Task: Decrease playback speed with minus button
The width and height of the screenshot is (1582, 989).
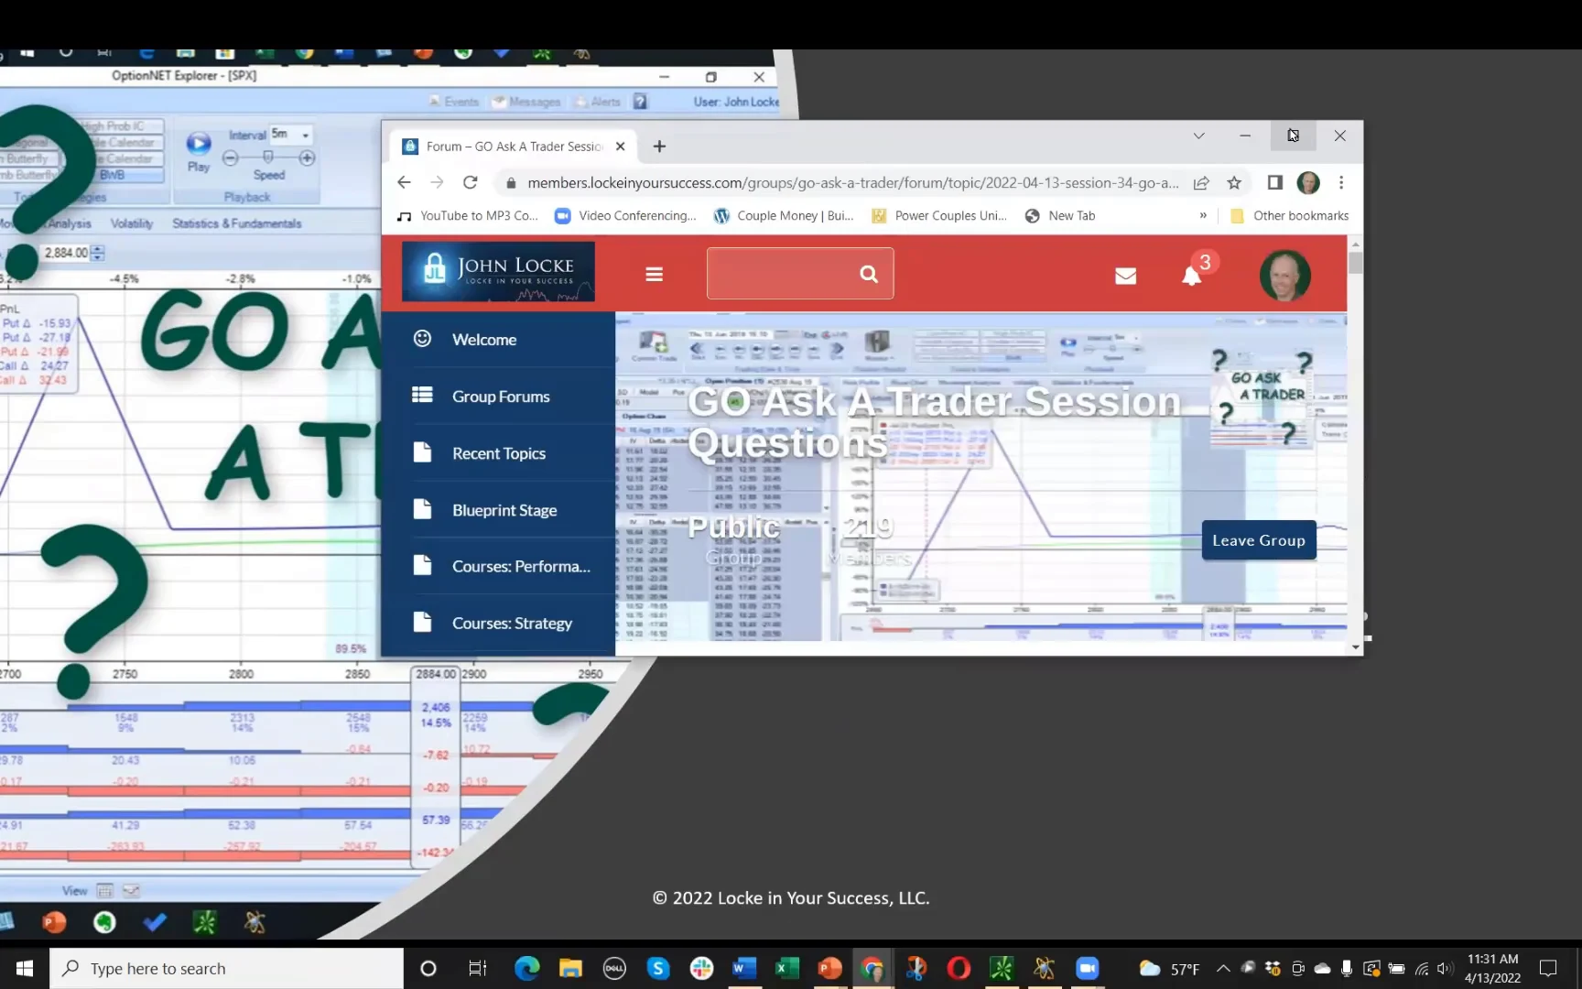Action: pos(231,158)
